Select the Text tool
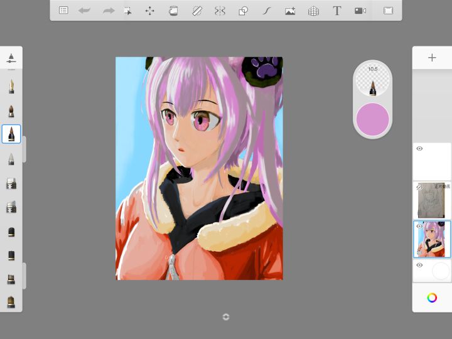This screenshot has height=339, width=452. (336, 11)
